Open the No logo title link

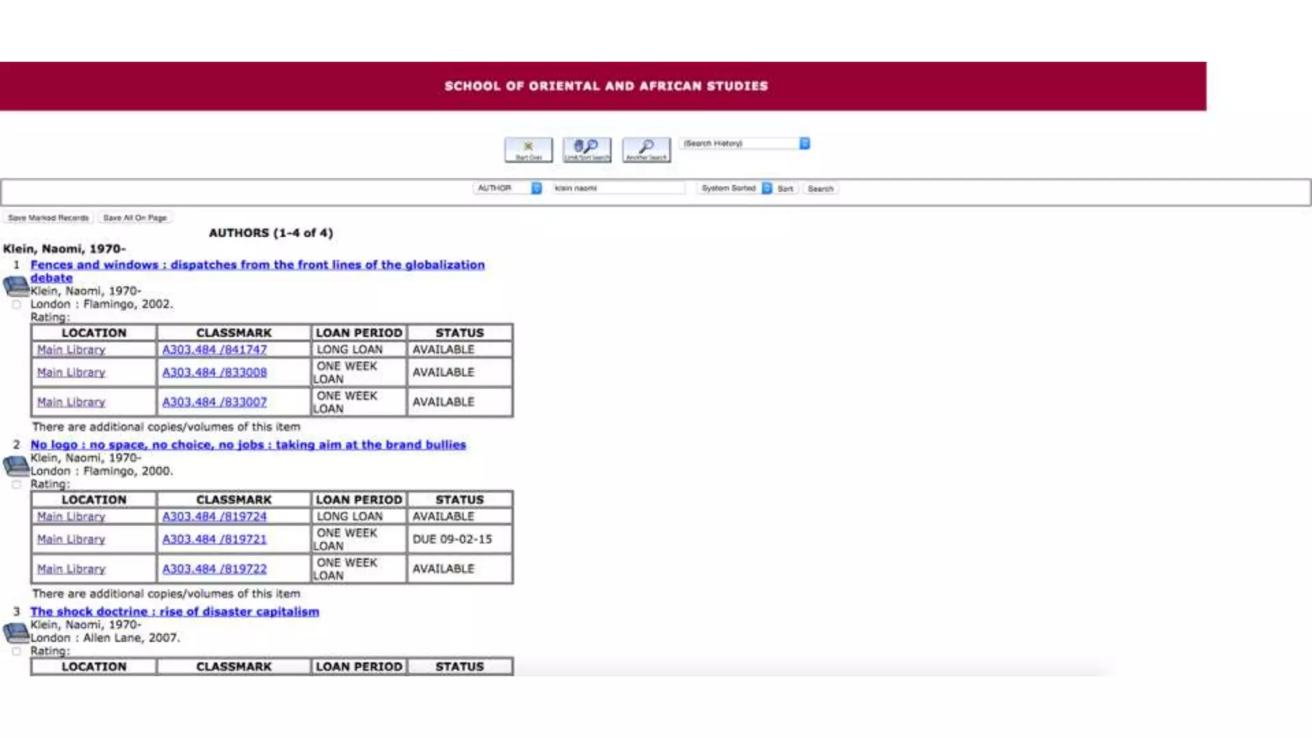coord(248,445)
